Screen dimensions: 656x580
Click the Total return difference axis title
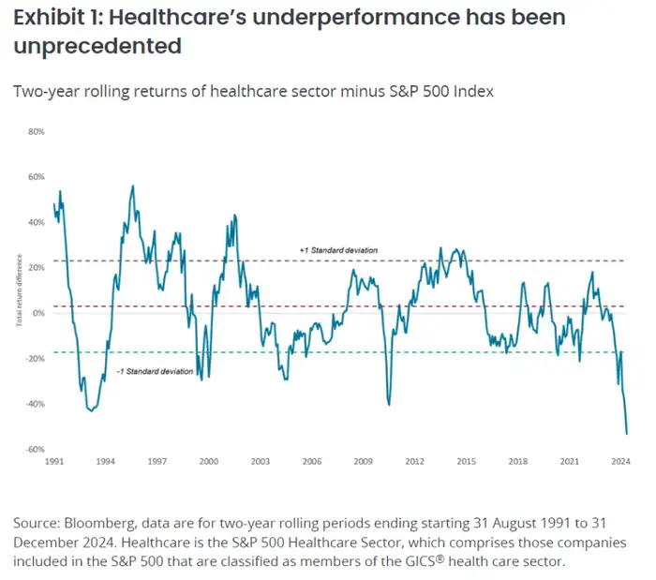[x=19, y=290]
